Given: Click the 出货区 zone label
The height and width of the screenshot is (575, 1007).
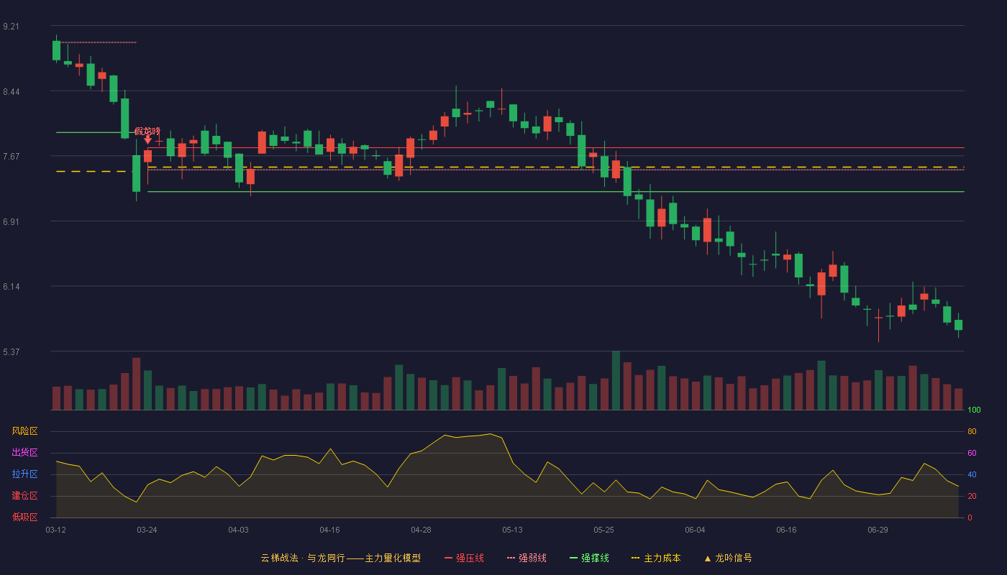Looking at the screenshot, I should pos(24,453).
